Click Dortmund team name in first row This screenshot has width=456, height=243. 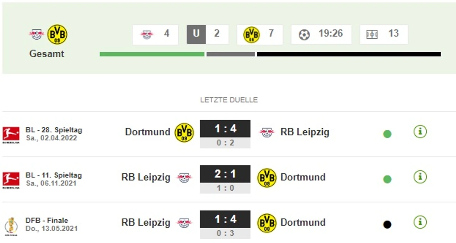[147, 132]
